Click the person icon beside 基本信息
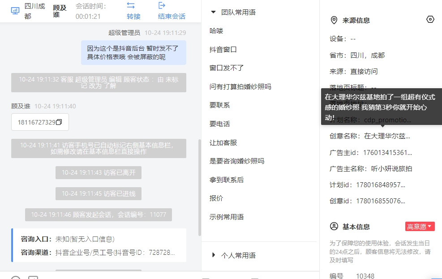 coord(334,226)
